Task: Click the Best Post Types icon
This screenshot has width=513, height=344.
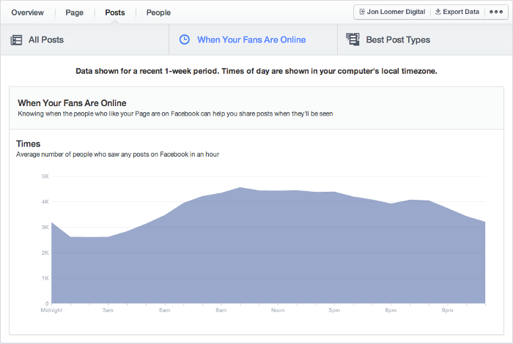Action: click(x=353, y=40)
